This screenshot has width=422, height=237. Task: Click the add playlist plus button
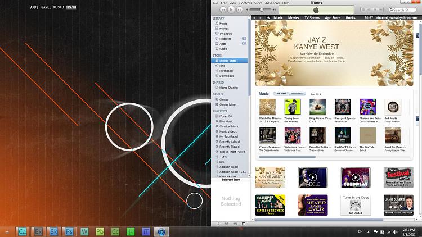[218, 224]
